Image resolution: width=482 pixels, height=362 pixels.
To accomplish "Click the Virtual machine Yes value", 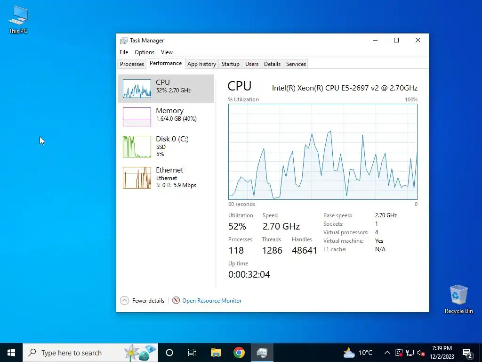I will click(x=379, y=241).
